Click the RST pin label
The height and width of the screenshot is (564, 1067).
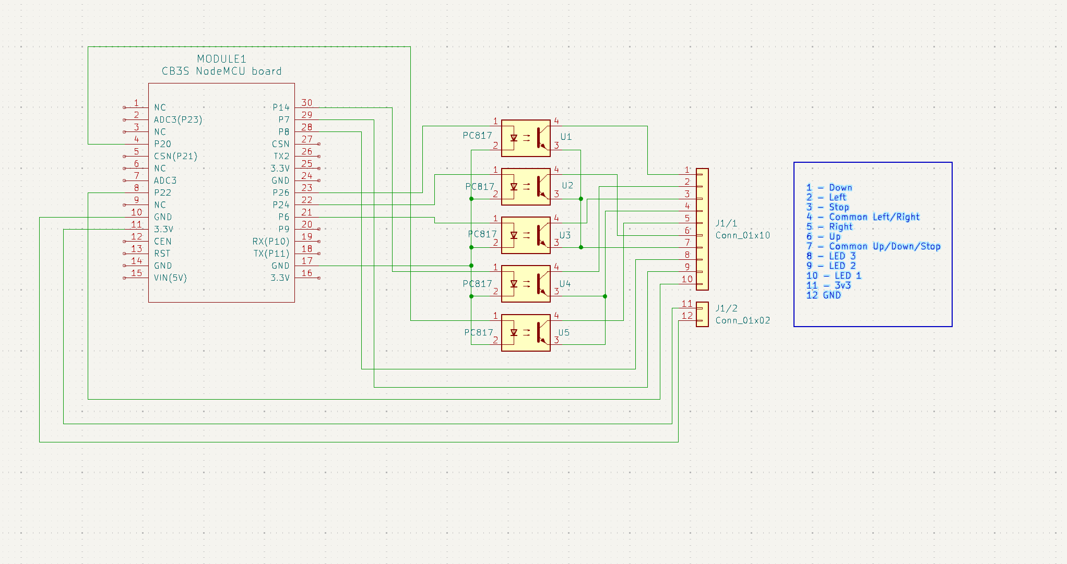point(162,254)
